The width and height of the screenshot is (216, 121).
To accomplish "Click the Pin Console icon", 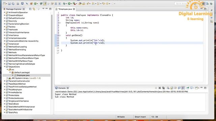I will tap(188, 88).
